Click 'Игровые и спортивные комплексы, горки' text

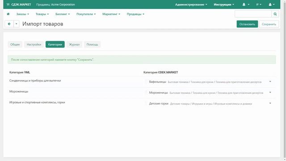click(x=37, y=102)
